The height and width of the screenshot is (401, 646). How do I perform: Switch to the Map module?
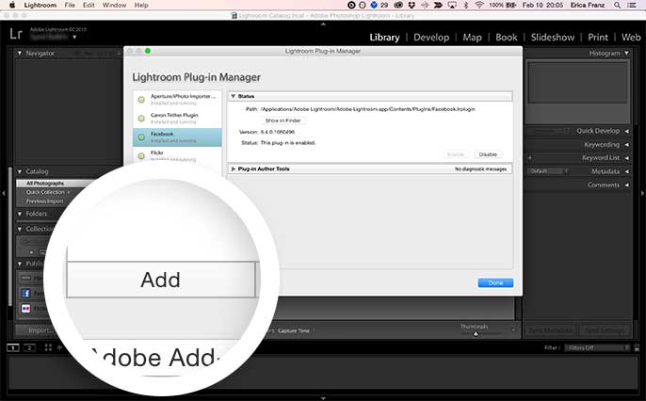point(472,37)
